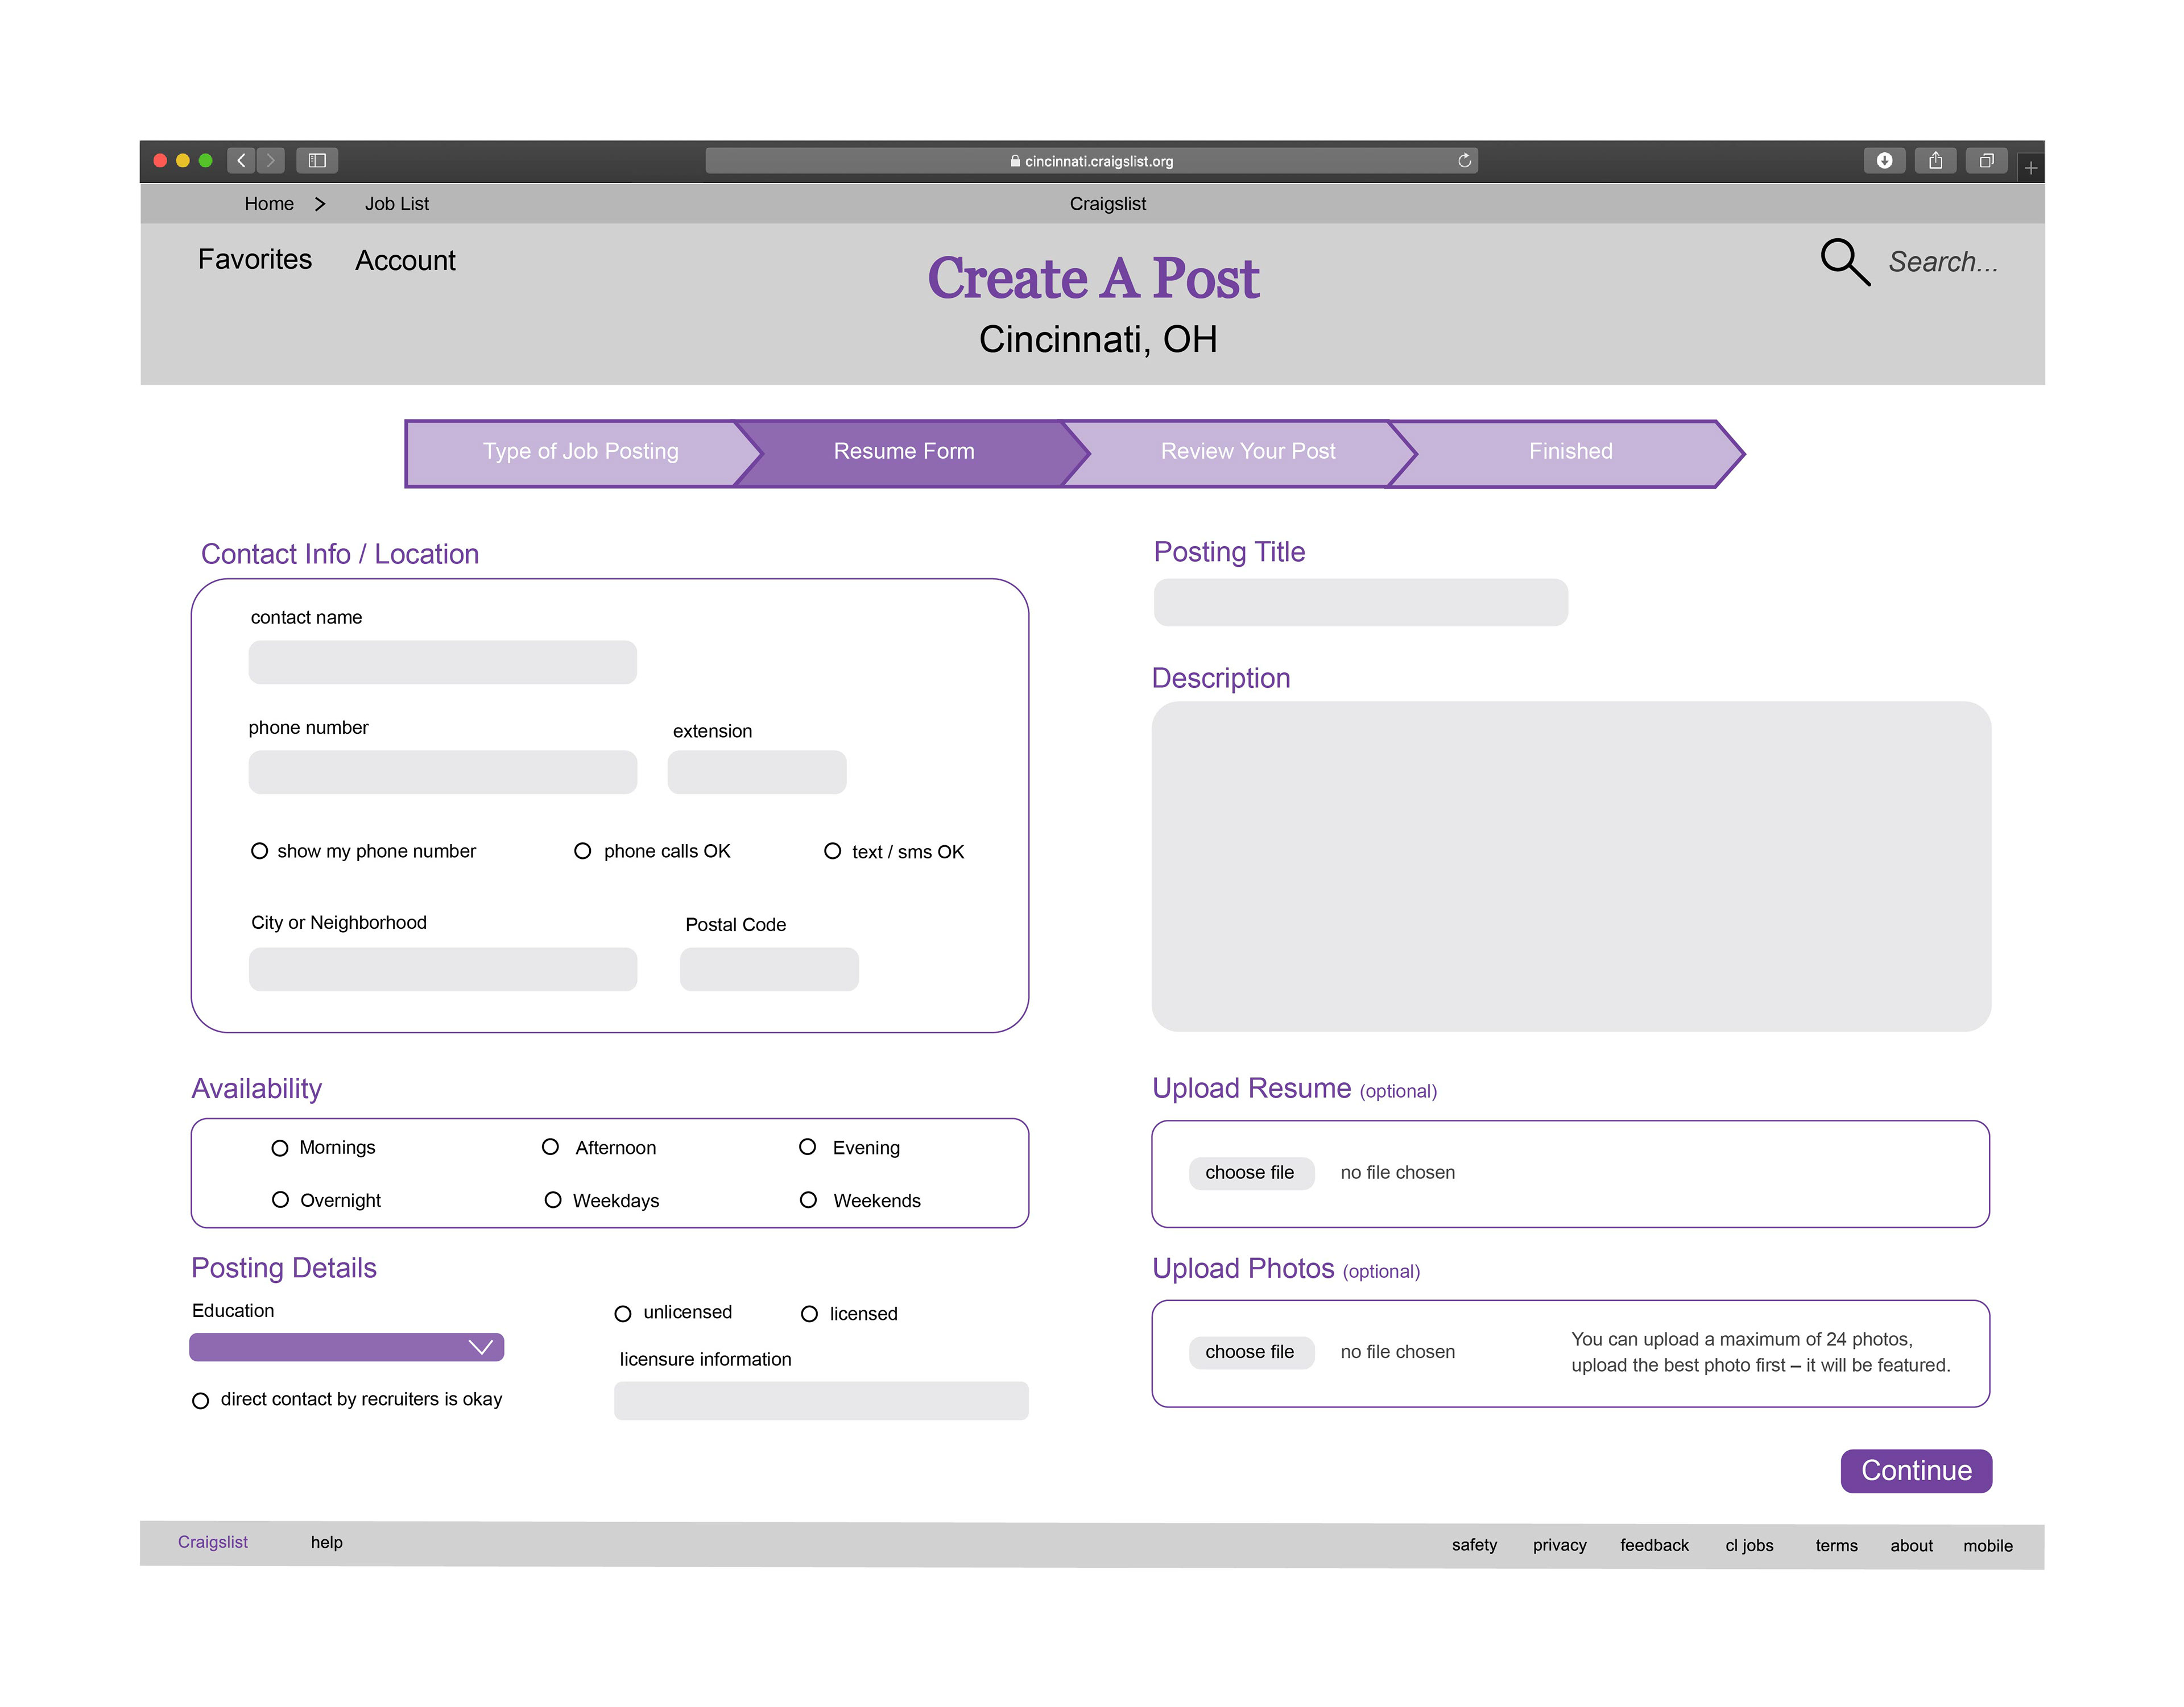Enable show my phone number option
Image resolution: width=2184 pixels, height=1707 pixels.
click(x=260, y=850)
